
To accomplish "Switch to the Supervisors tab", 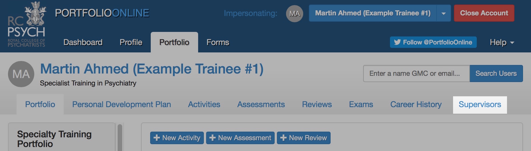I will pyautogui.click(x=480, y=105).
